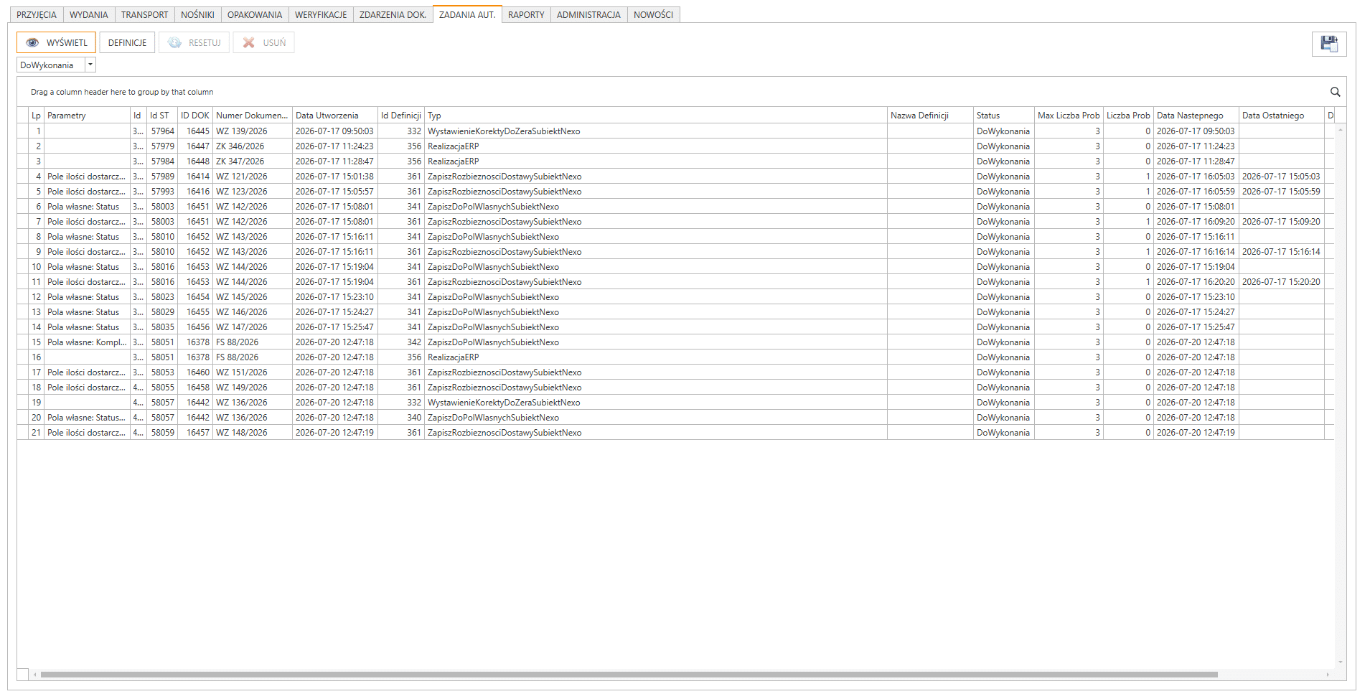Viewport: 1370px width, 699px height.
Task: Open the grid search magnifier
Action: point(1335,92)
